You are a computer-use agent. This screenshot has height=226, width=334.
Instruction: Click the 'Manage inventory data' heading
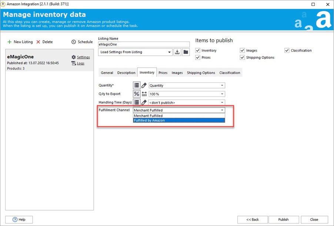[44, 14]
